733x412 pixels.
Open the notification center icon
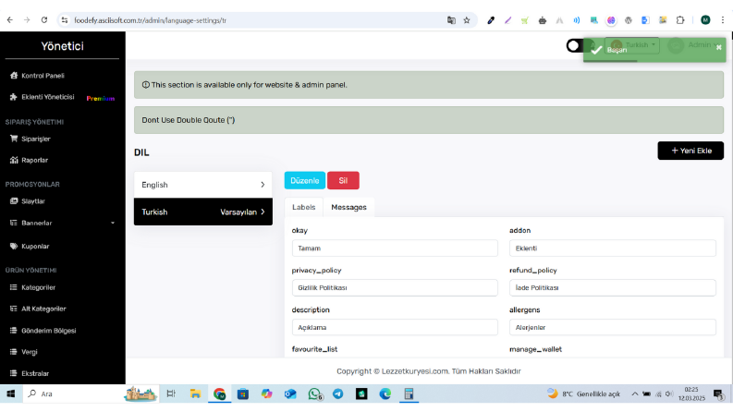[718, 394]
